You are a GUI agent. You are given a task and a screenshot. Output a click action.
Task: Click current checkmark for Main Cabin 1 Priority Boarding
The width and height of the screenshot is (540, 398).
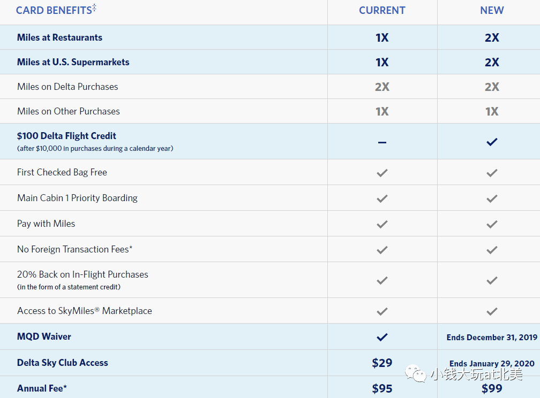[382, 198]
